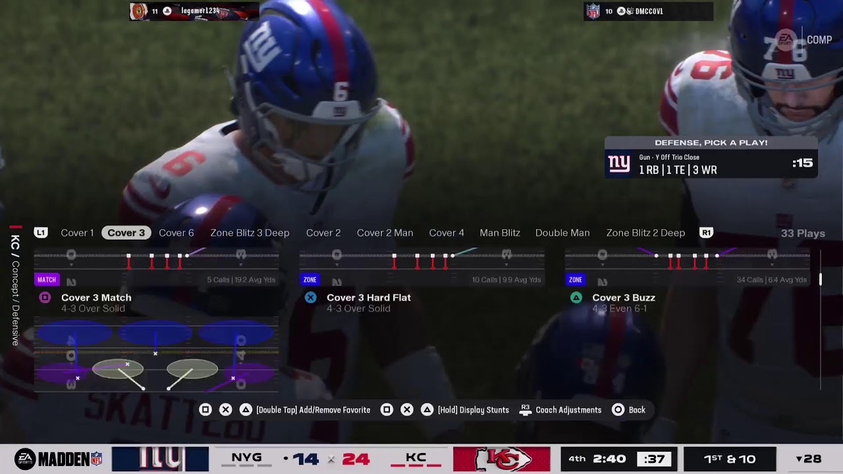
Task: Click KC score 24
Action: [x=356, y=459]
